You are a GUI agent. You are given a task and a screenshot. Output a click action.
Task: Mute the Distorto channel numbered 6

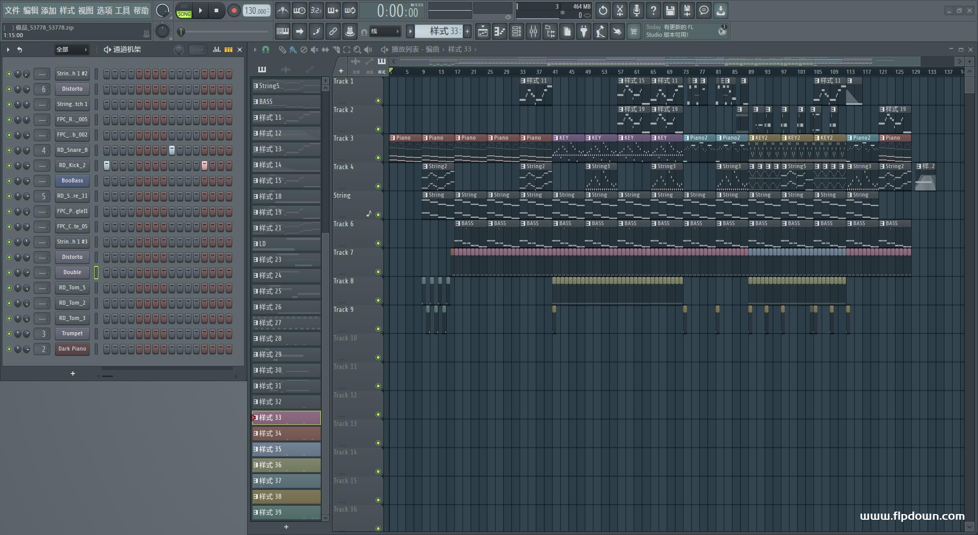9,89
